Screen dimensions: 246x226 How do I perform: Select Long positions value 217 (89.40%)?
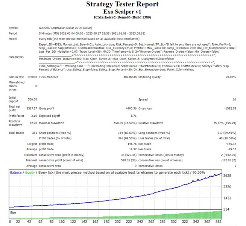[227, 133]
